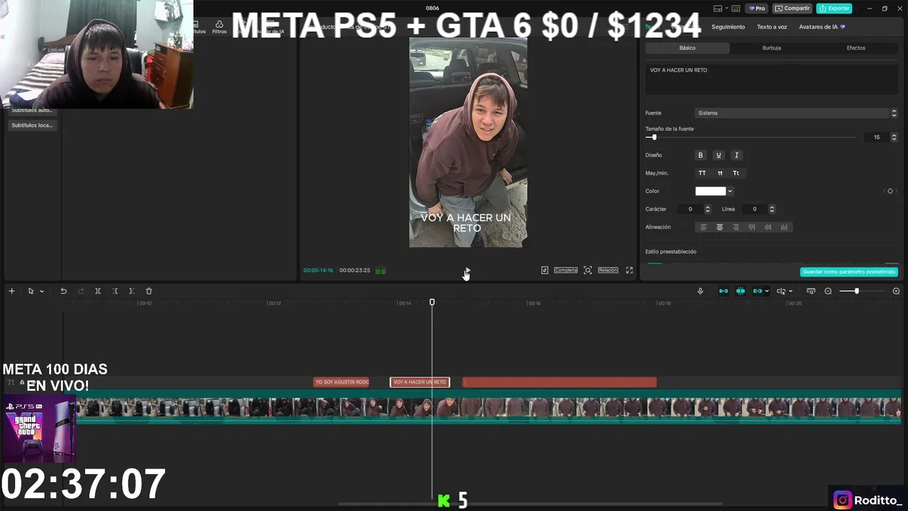Viewport: 908px width, 511px height.
Task: Trim right of playhead using split-right icon
Action: click(x=131, y=291)
